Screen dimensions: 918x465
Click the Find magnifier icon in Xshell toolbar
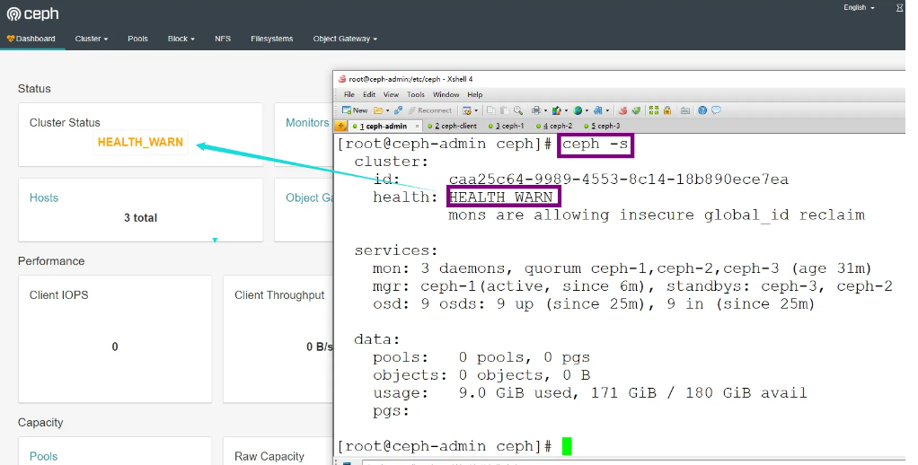(518, 110)
